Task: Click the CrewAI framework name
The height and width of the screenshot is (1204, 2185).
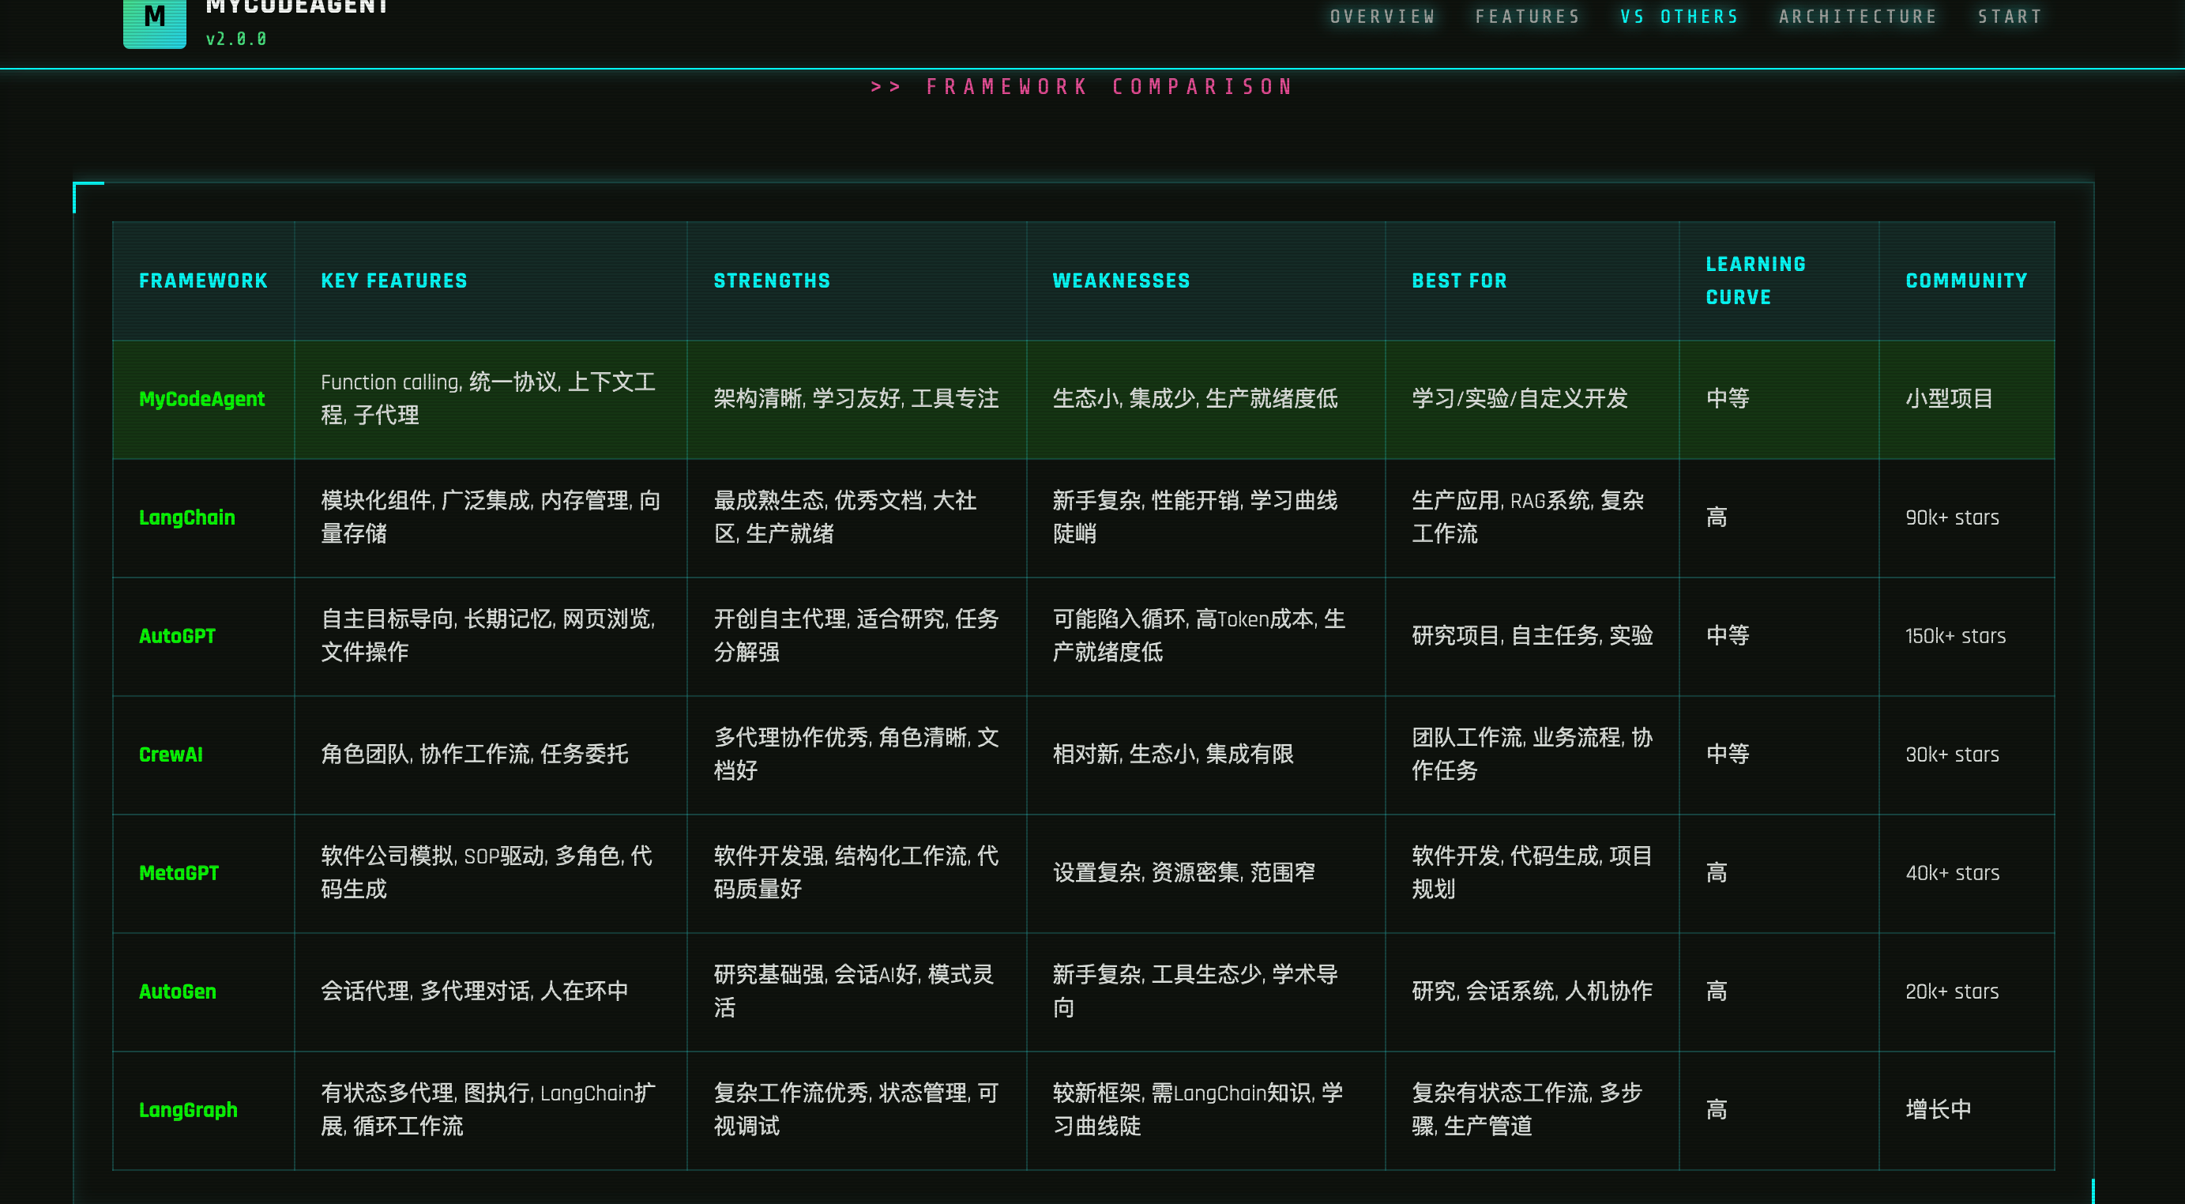Action: (171, 754)
